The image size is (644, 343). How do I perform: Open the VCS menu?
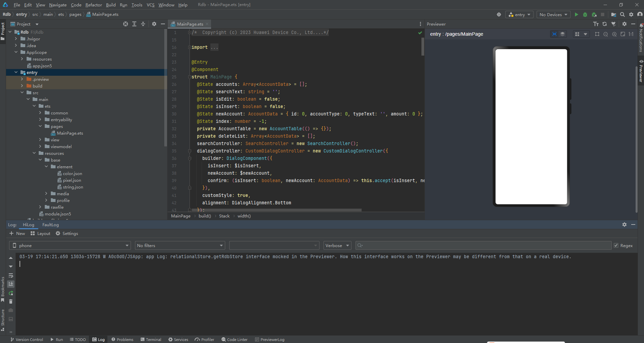[x=150, y=5]
